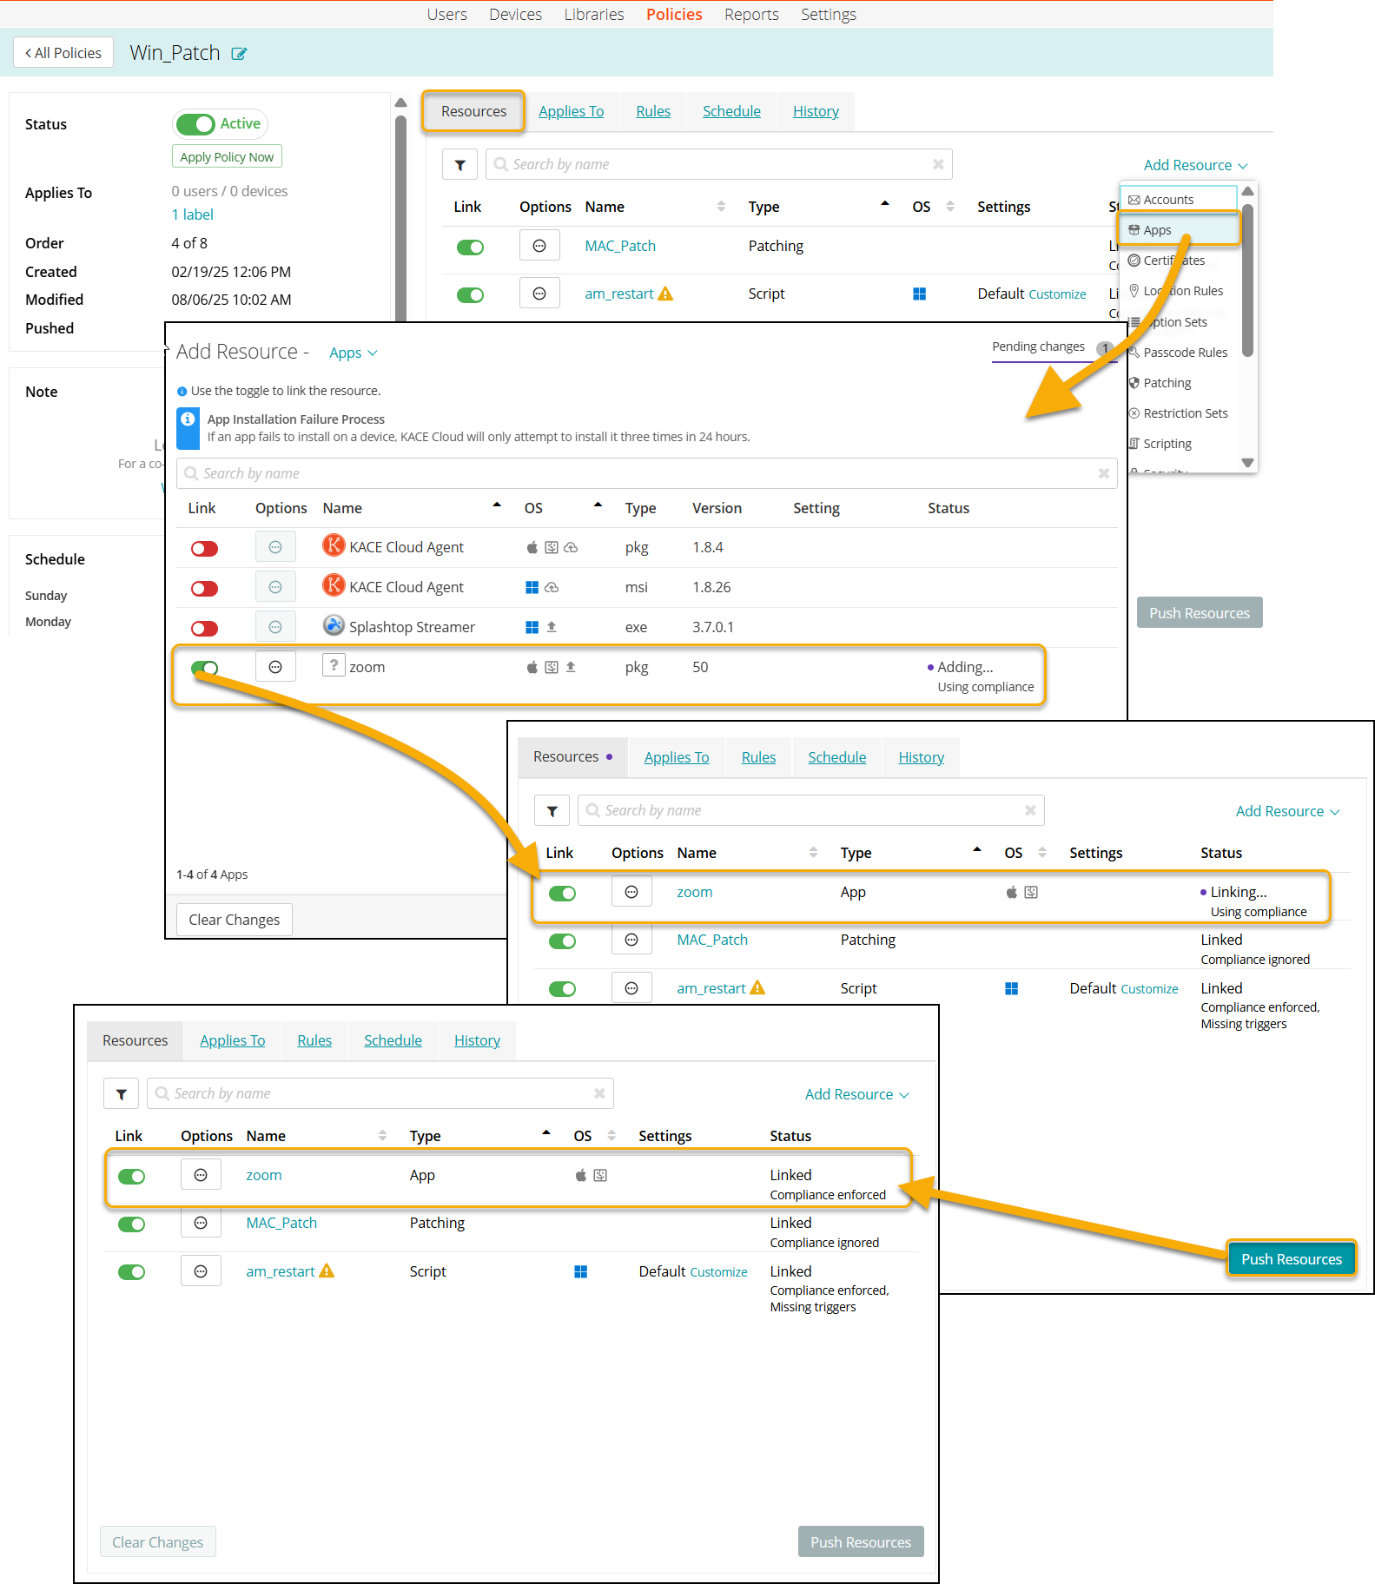
Task: Open options for the Splashtop Streamer row
Action: (x=275, y=627)
